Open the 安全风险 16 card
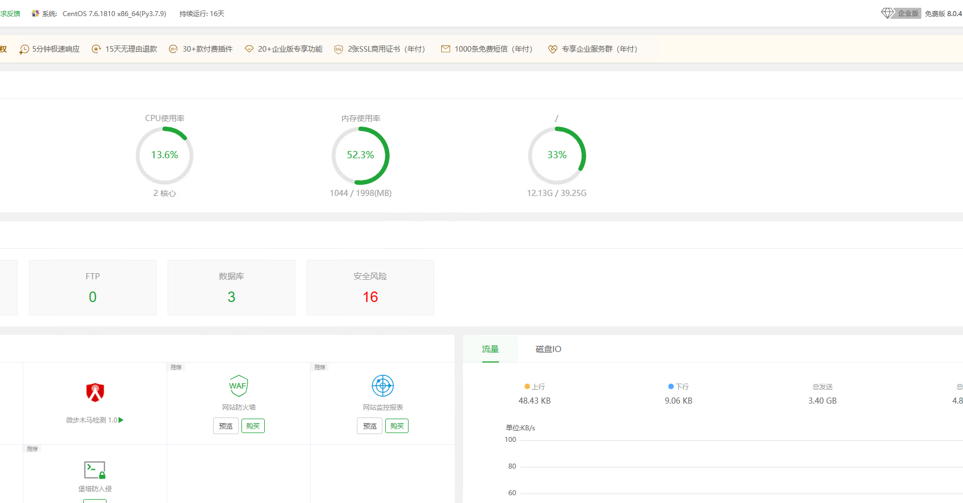 pos(370,288)
